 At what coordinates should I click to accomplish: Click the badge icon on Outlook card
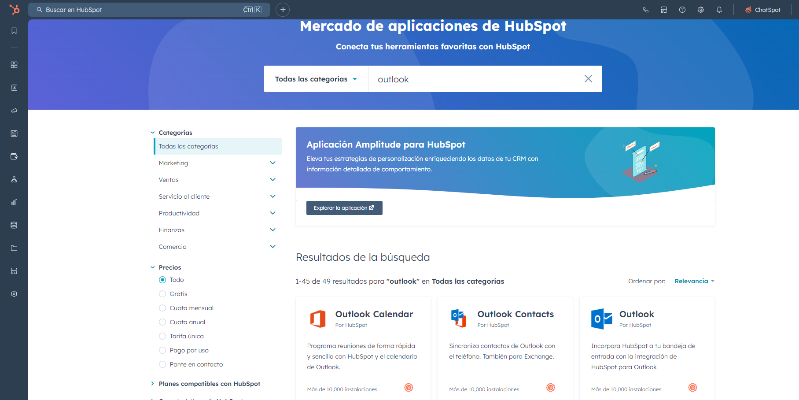[x=692, y=388]
